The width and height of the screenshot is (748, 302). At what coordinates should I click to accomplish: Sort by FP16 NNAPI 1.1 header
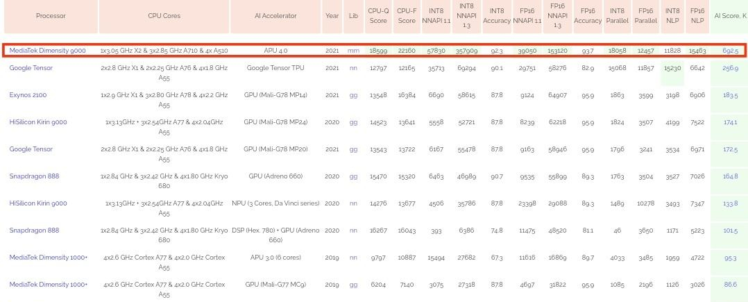(x=527, y=16)
